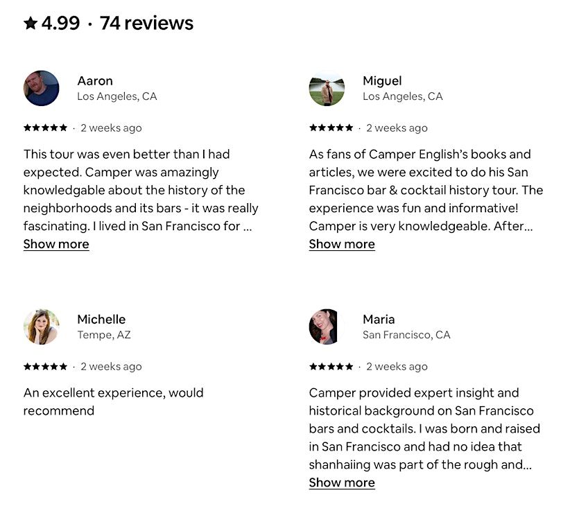Expand Maria's review with Show more

342,482
